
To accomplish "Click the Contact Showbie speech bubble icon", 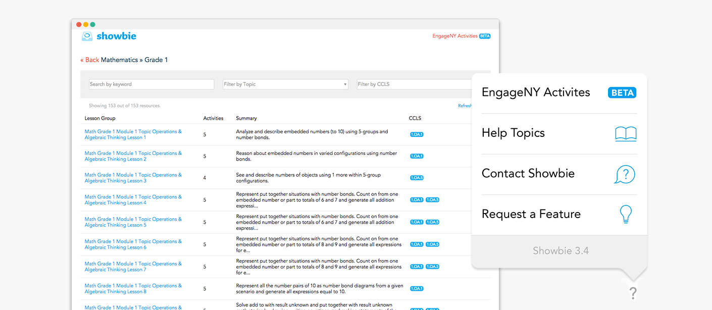I will click(625, 175).
